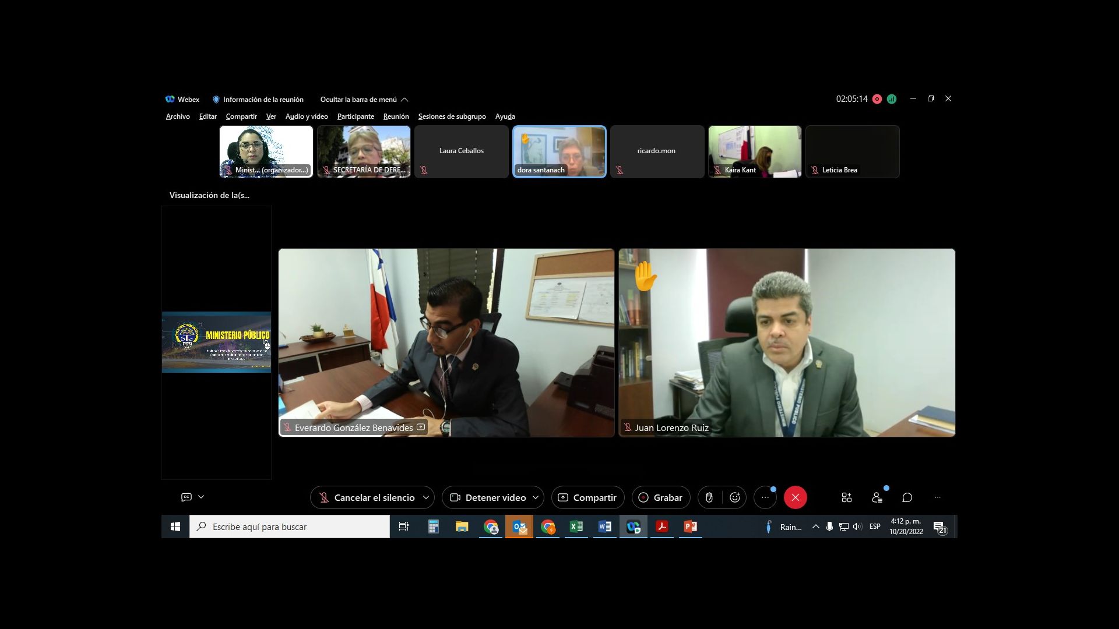Collapse menu bar with Ocultar la barra de menú
This screenshot has height=629, width=1119.
click(364, 100)
